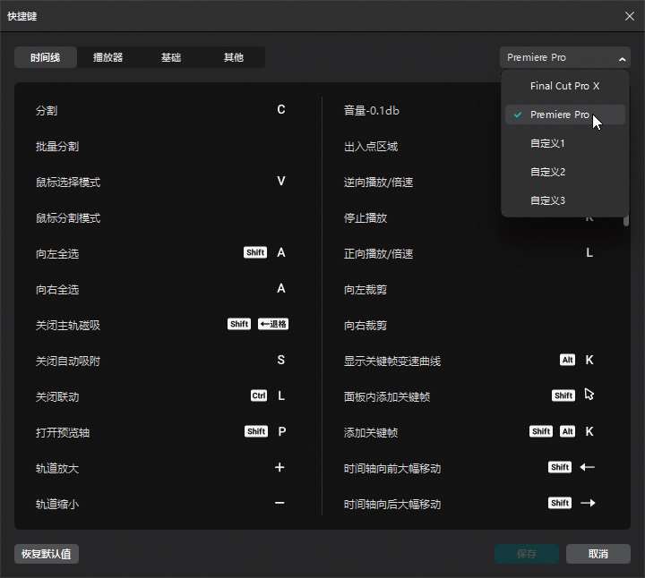This screenshot has height=578, width=645.
Task: Pick 自定义1 from preset list
Action: pos(547,144)
